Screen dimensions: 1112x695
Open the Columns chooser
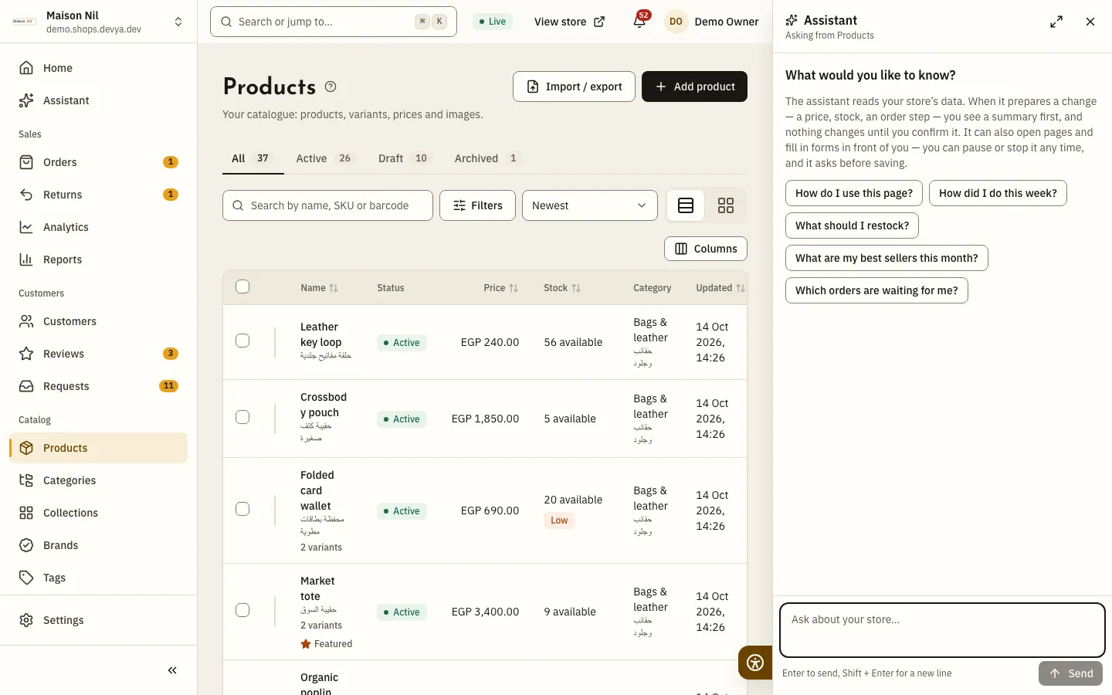pyautogui.click(x=706, y=249)
